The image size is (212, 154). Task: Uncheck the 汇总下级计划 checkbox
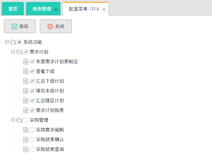click(32, 81)
